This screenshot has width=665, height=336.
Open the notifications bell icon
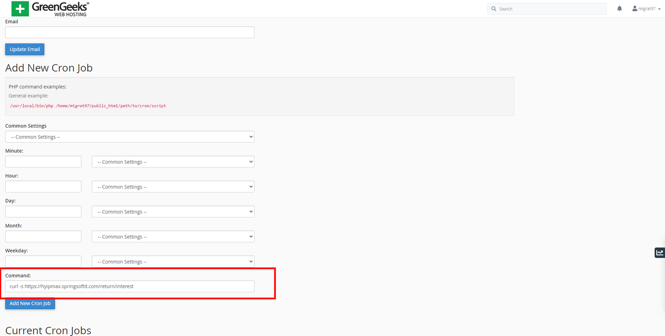pos(619,9)
